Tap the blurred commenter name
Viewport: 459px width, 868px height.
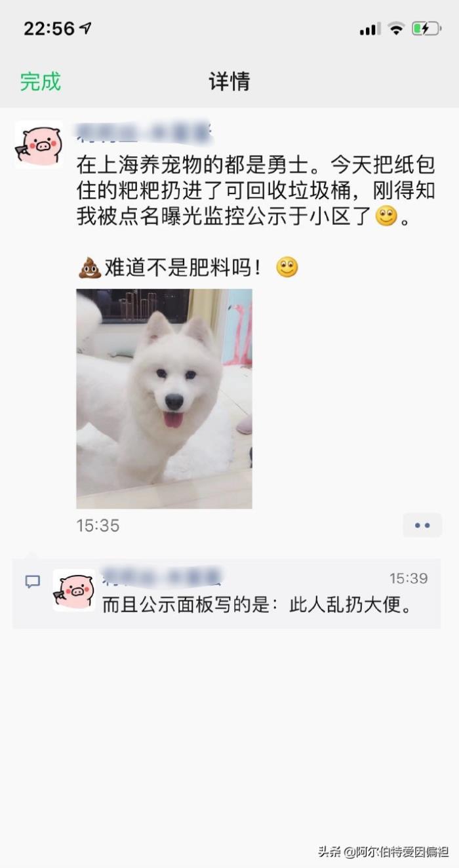(161, 577)
